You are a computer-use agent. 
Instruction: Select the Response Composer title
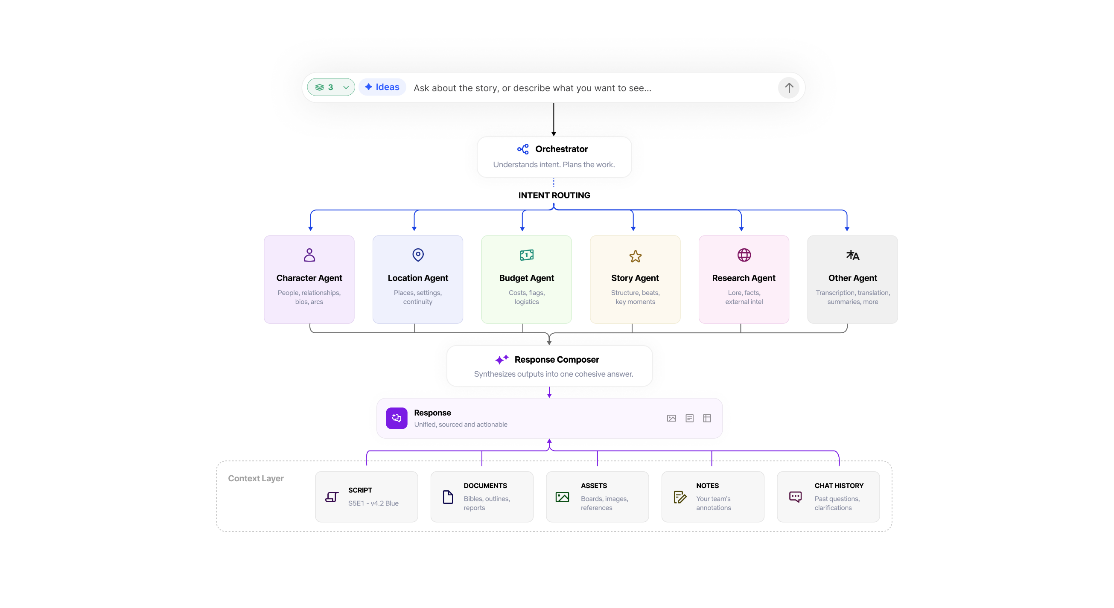click(x=557, y=360)
